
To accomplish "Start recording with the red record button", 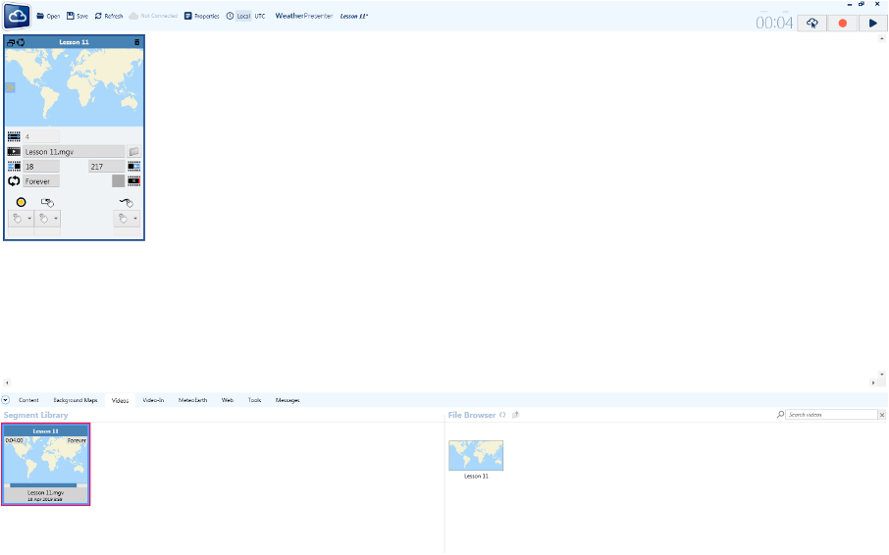I will pos(843,24).
